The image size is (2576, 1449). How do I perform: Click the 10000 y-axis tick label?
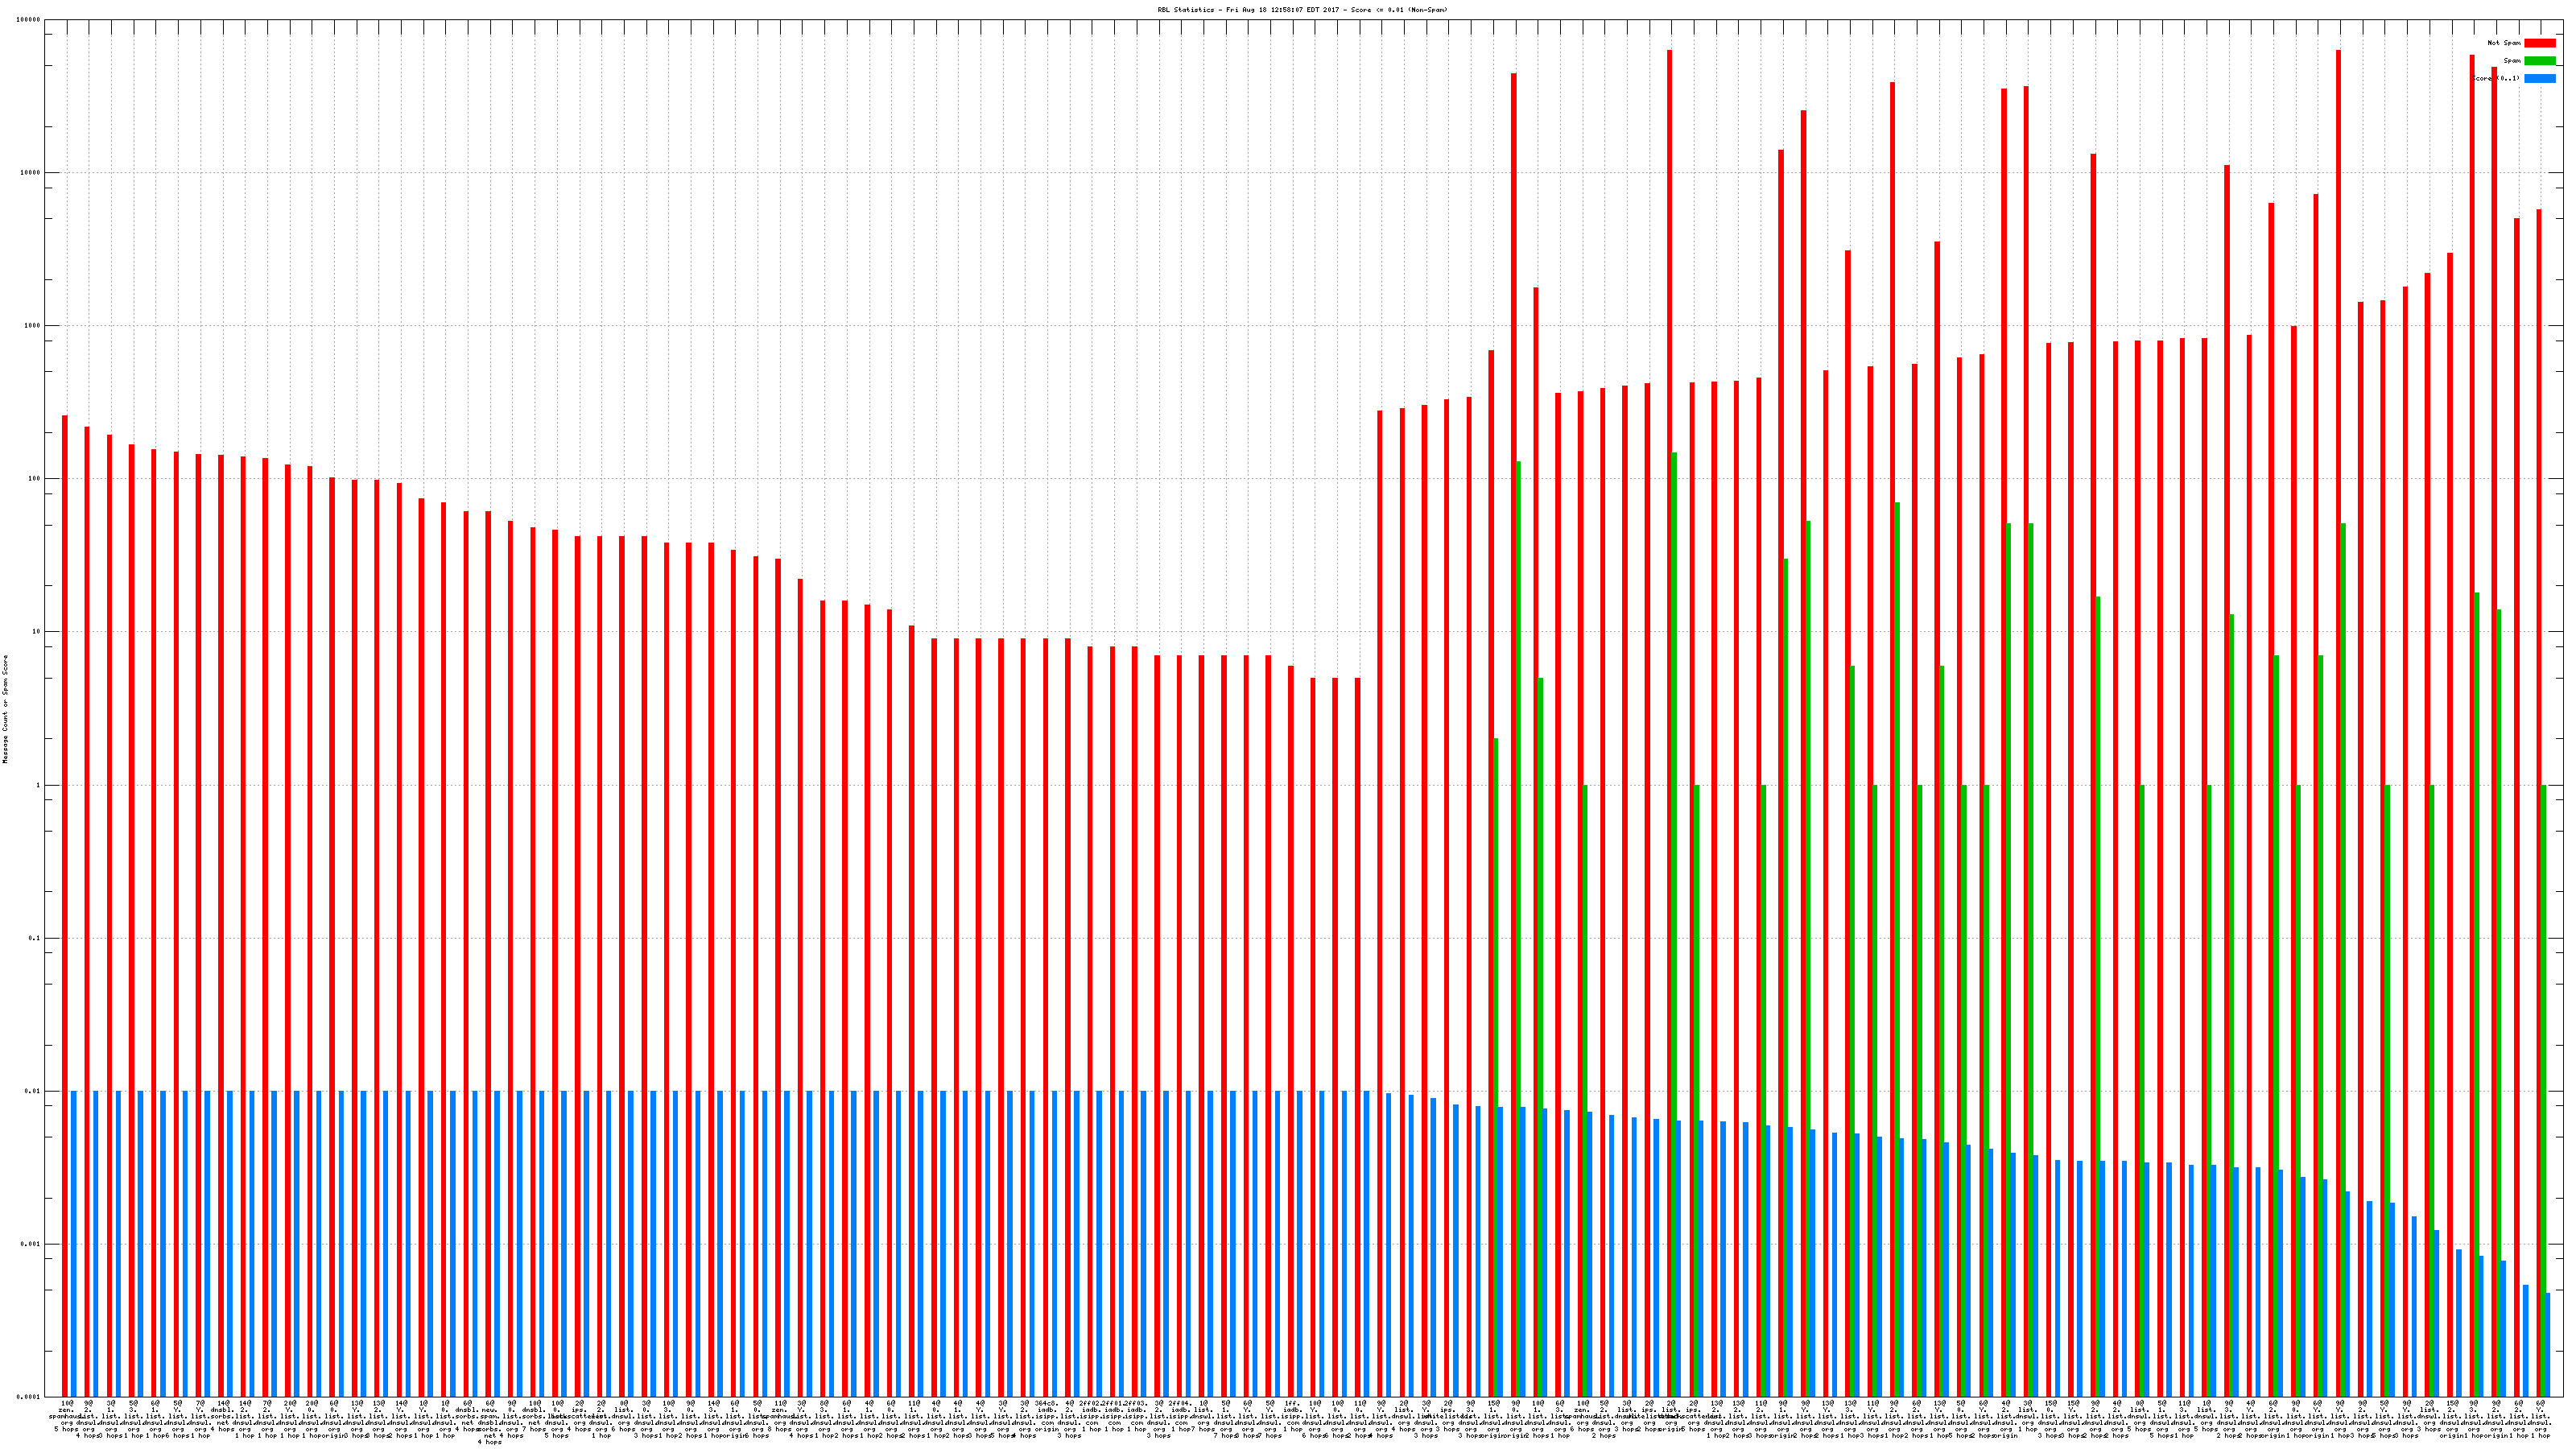pos(31,173)
